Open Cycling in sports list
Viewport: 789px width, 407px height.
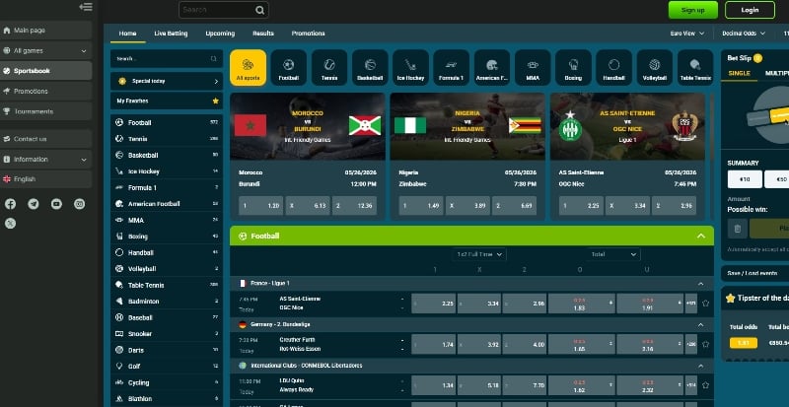point(167,382)
